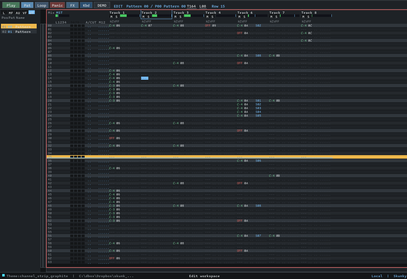The width and height of the screenshot is (407, 279).
Task: Switch to the L tab
Action: (x=4, y=13)
